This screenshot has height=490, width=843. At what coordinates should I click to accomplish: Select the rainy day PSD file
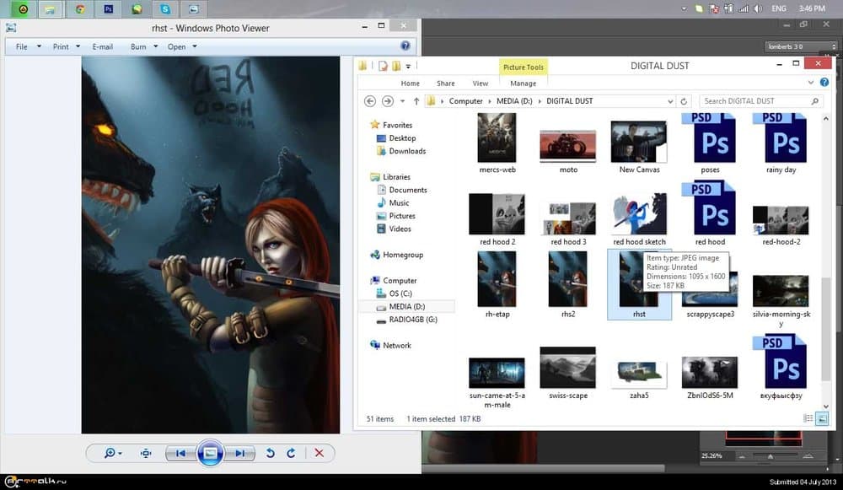coord(781,143)
